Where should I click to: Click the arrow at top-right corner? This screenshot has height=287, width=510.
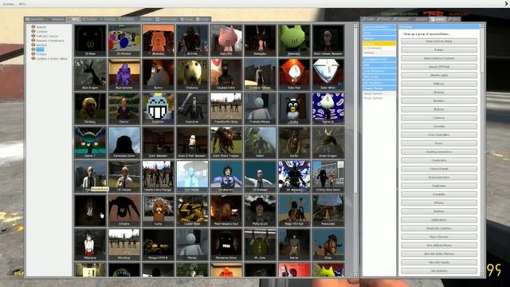[x=507, y=3]
